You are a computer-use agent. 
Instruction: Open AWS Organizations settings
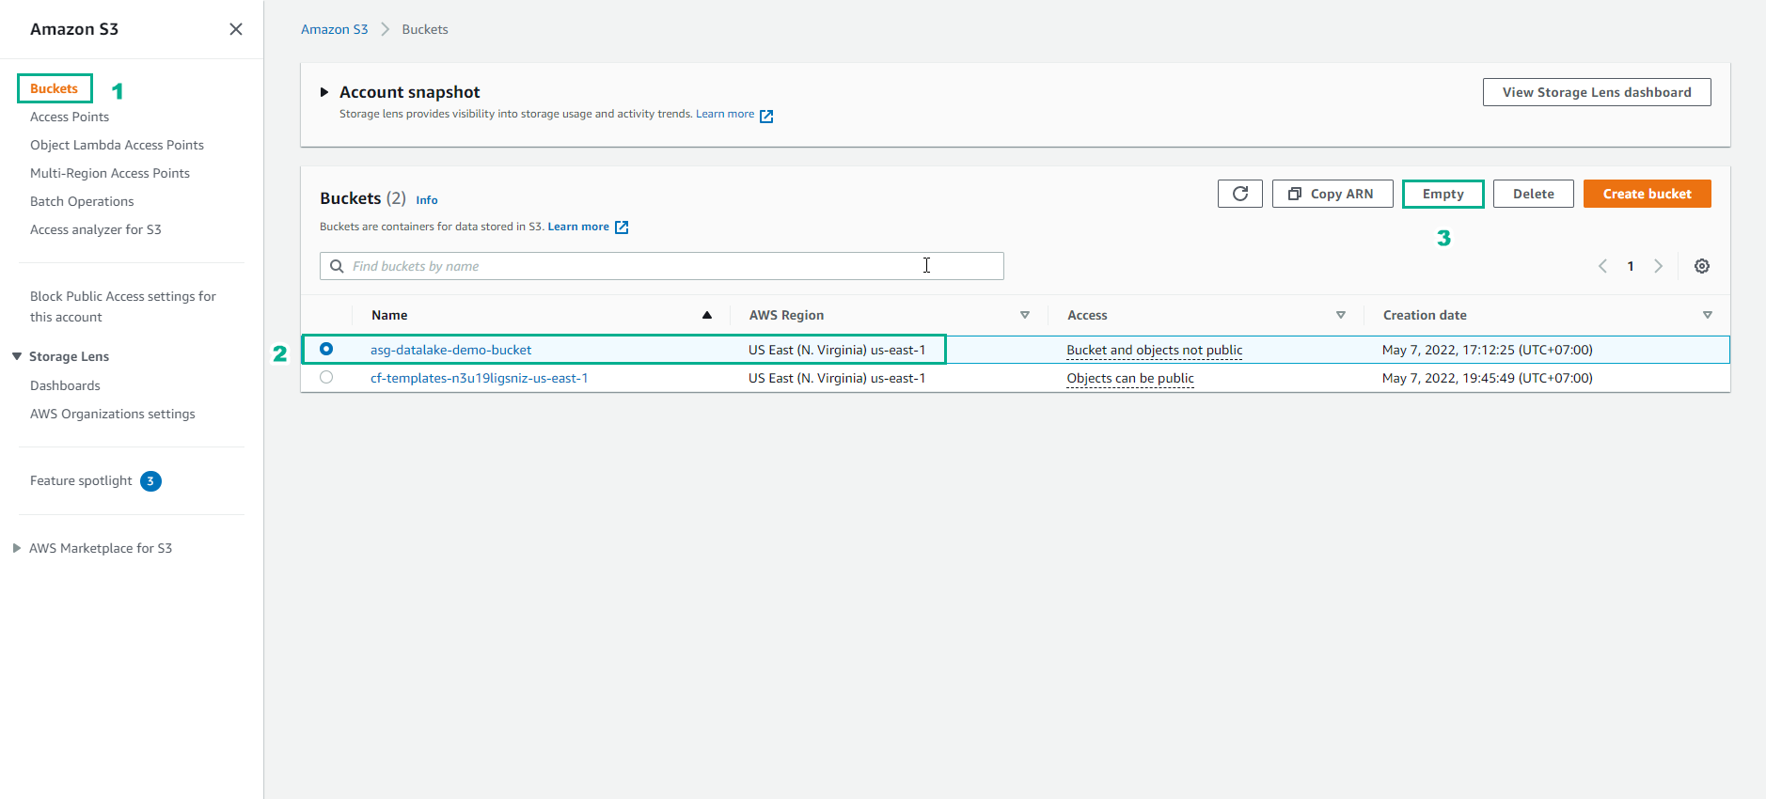tap(113, 414)
